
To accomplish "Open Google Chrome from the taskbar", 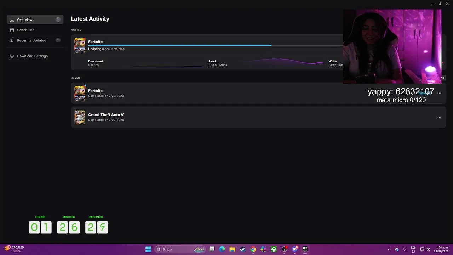I will pyautogui.click(x=253, y=249).
